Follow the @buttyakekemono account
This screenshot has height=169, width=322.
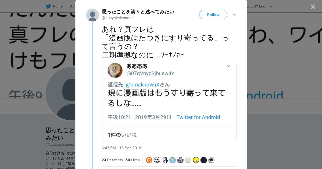[x=213, y=15]
